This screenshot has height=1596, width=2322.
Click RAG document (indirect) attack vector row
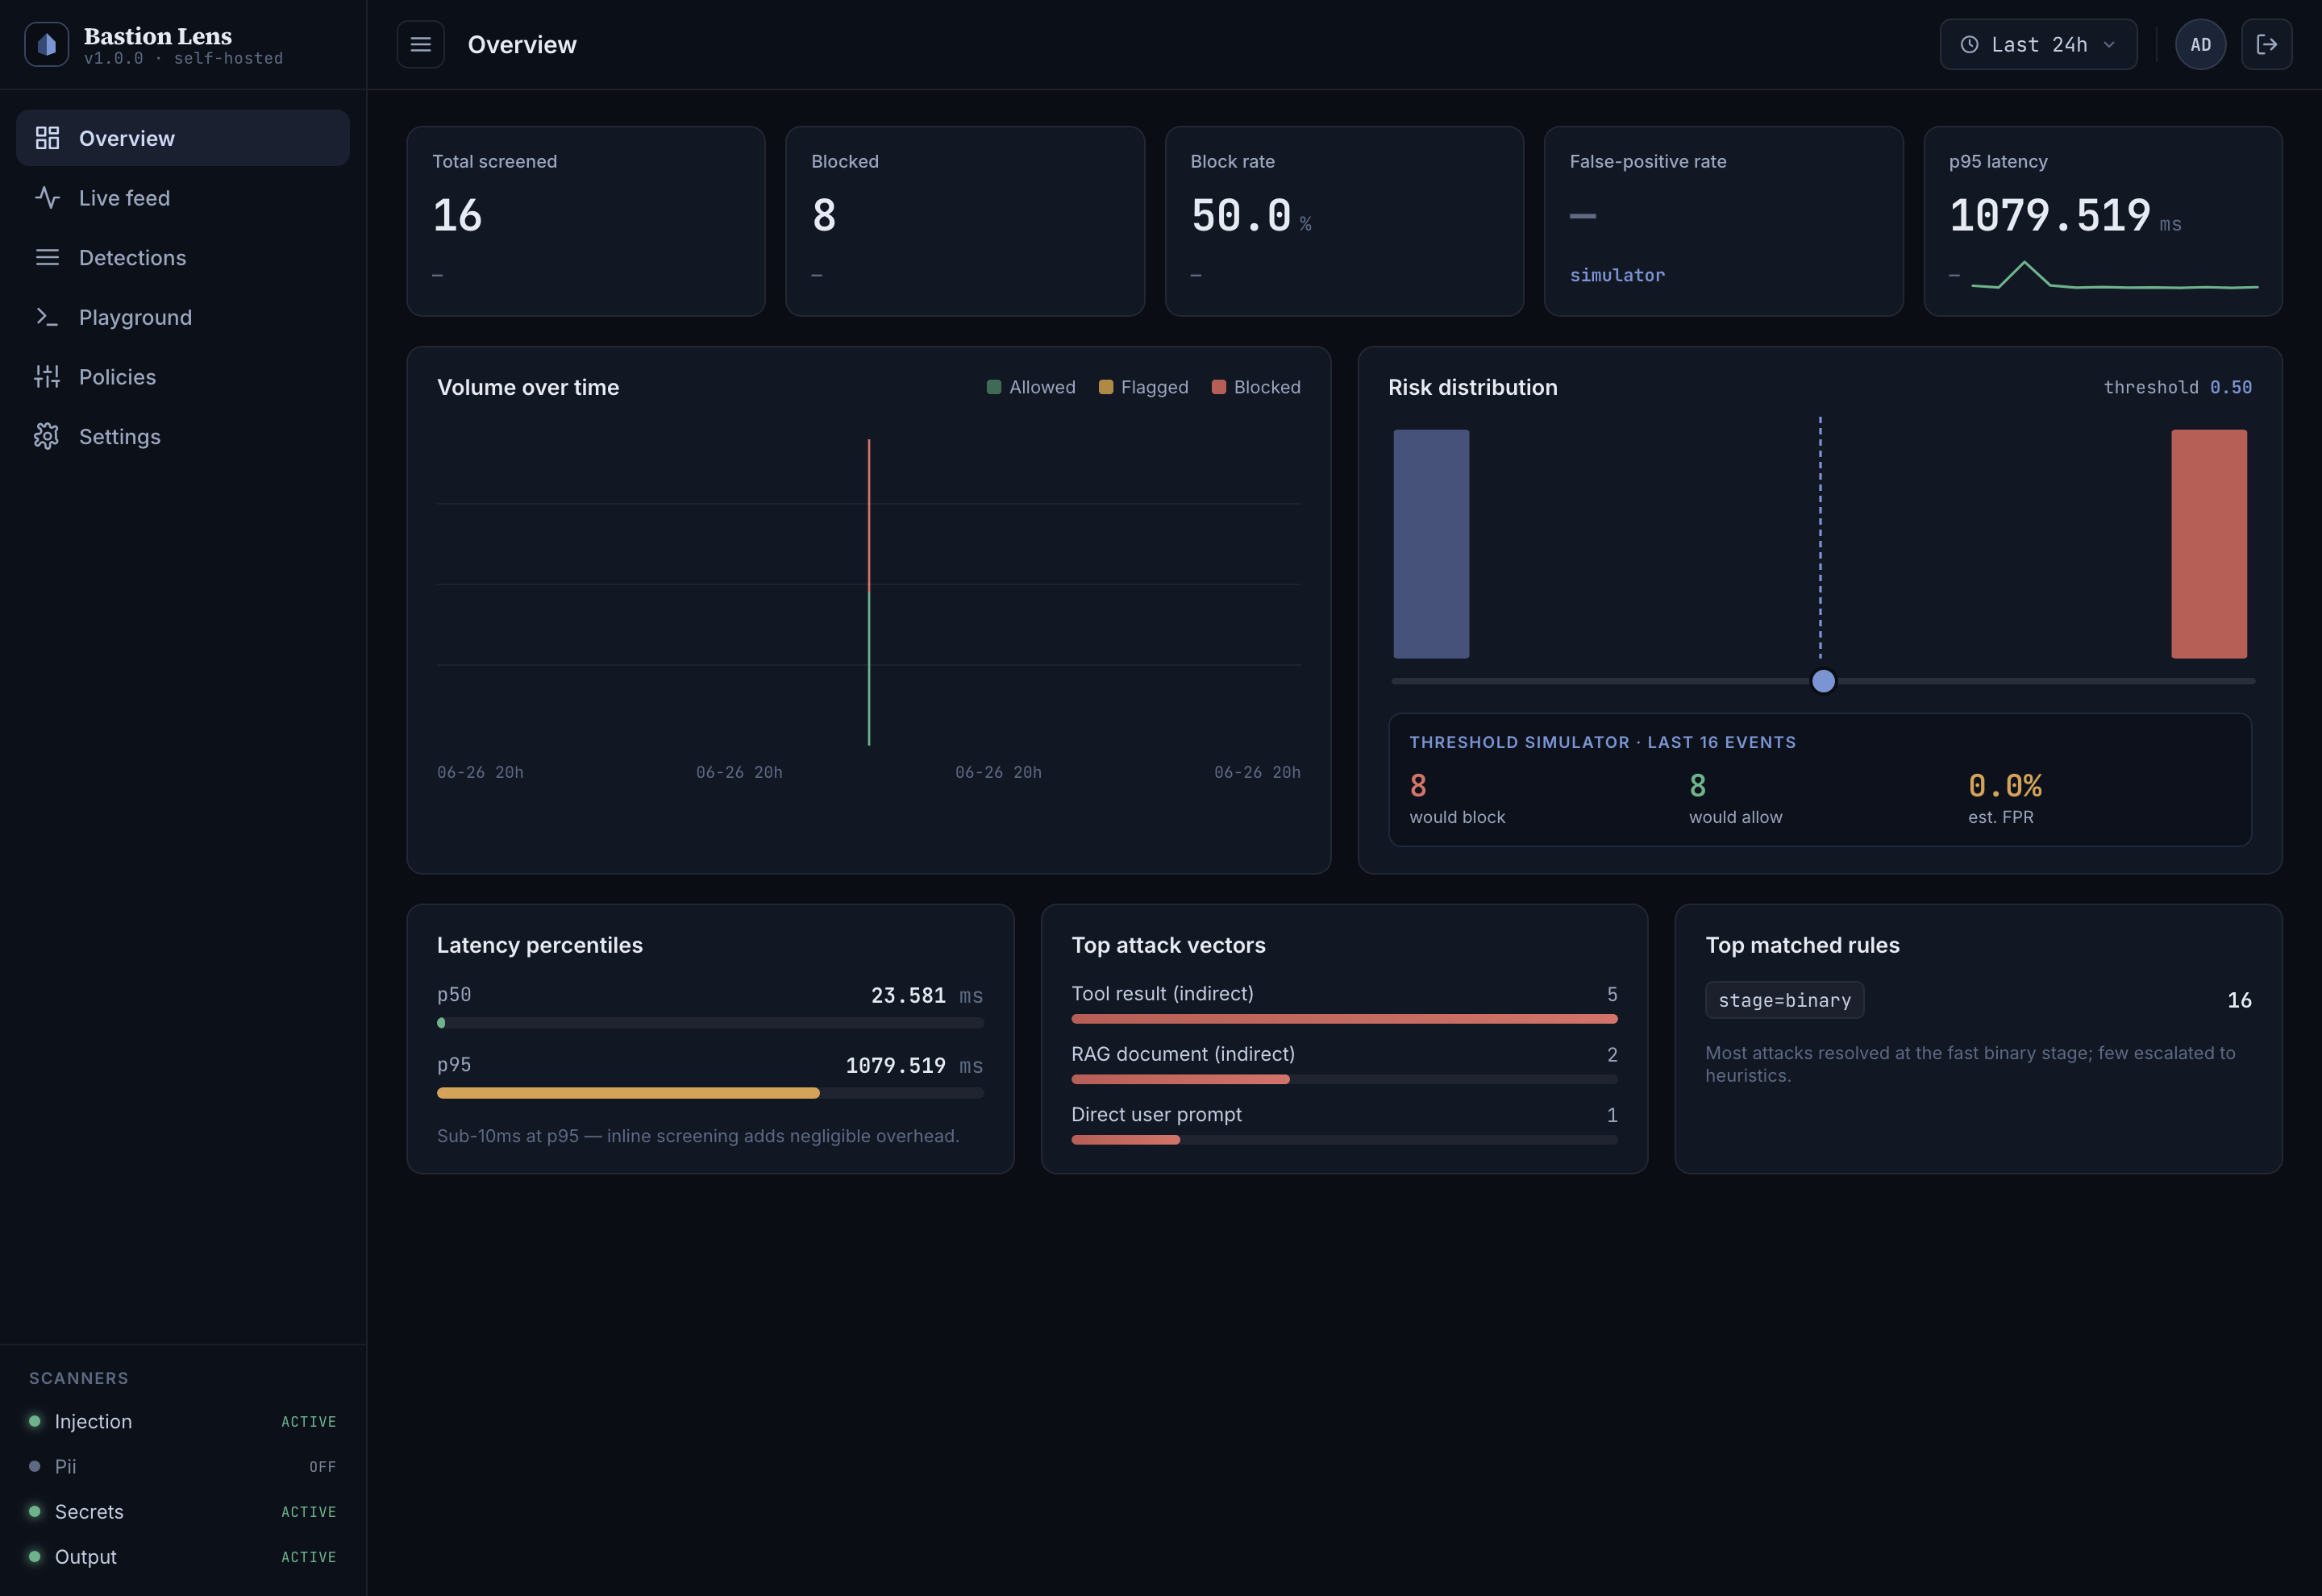coord(1344,1064)
